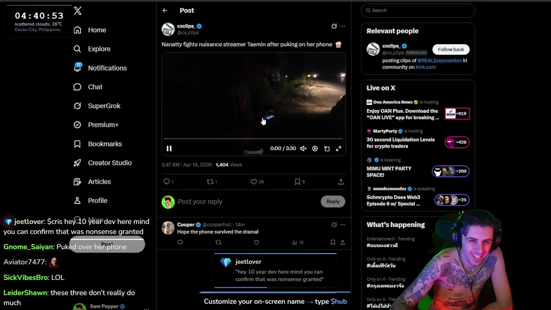
Task: Click Cooper's avatar in the reply
Action: pos(168,228)
